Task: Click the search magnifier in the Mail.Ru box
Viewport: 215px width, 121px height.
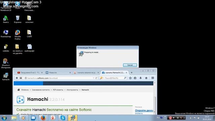Action: click(125, 78)
